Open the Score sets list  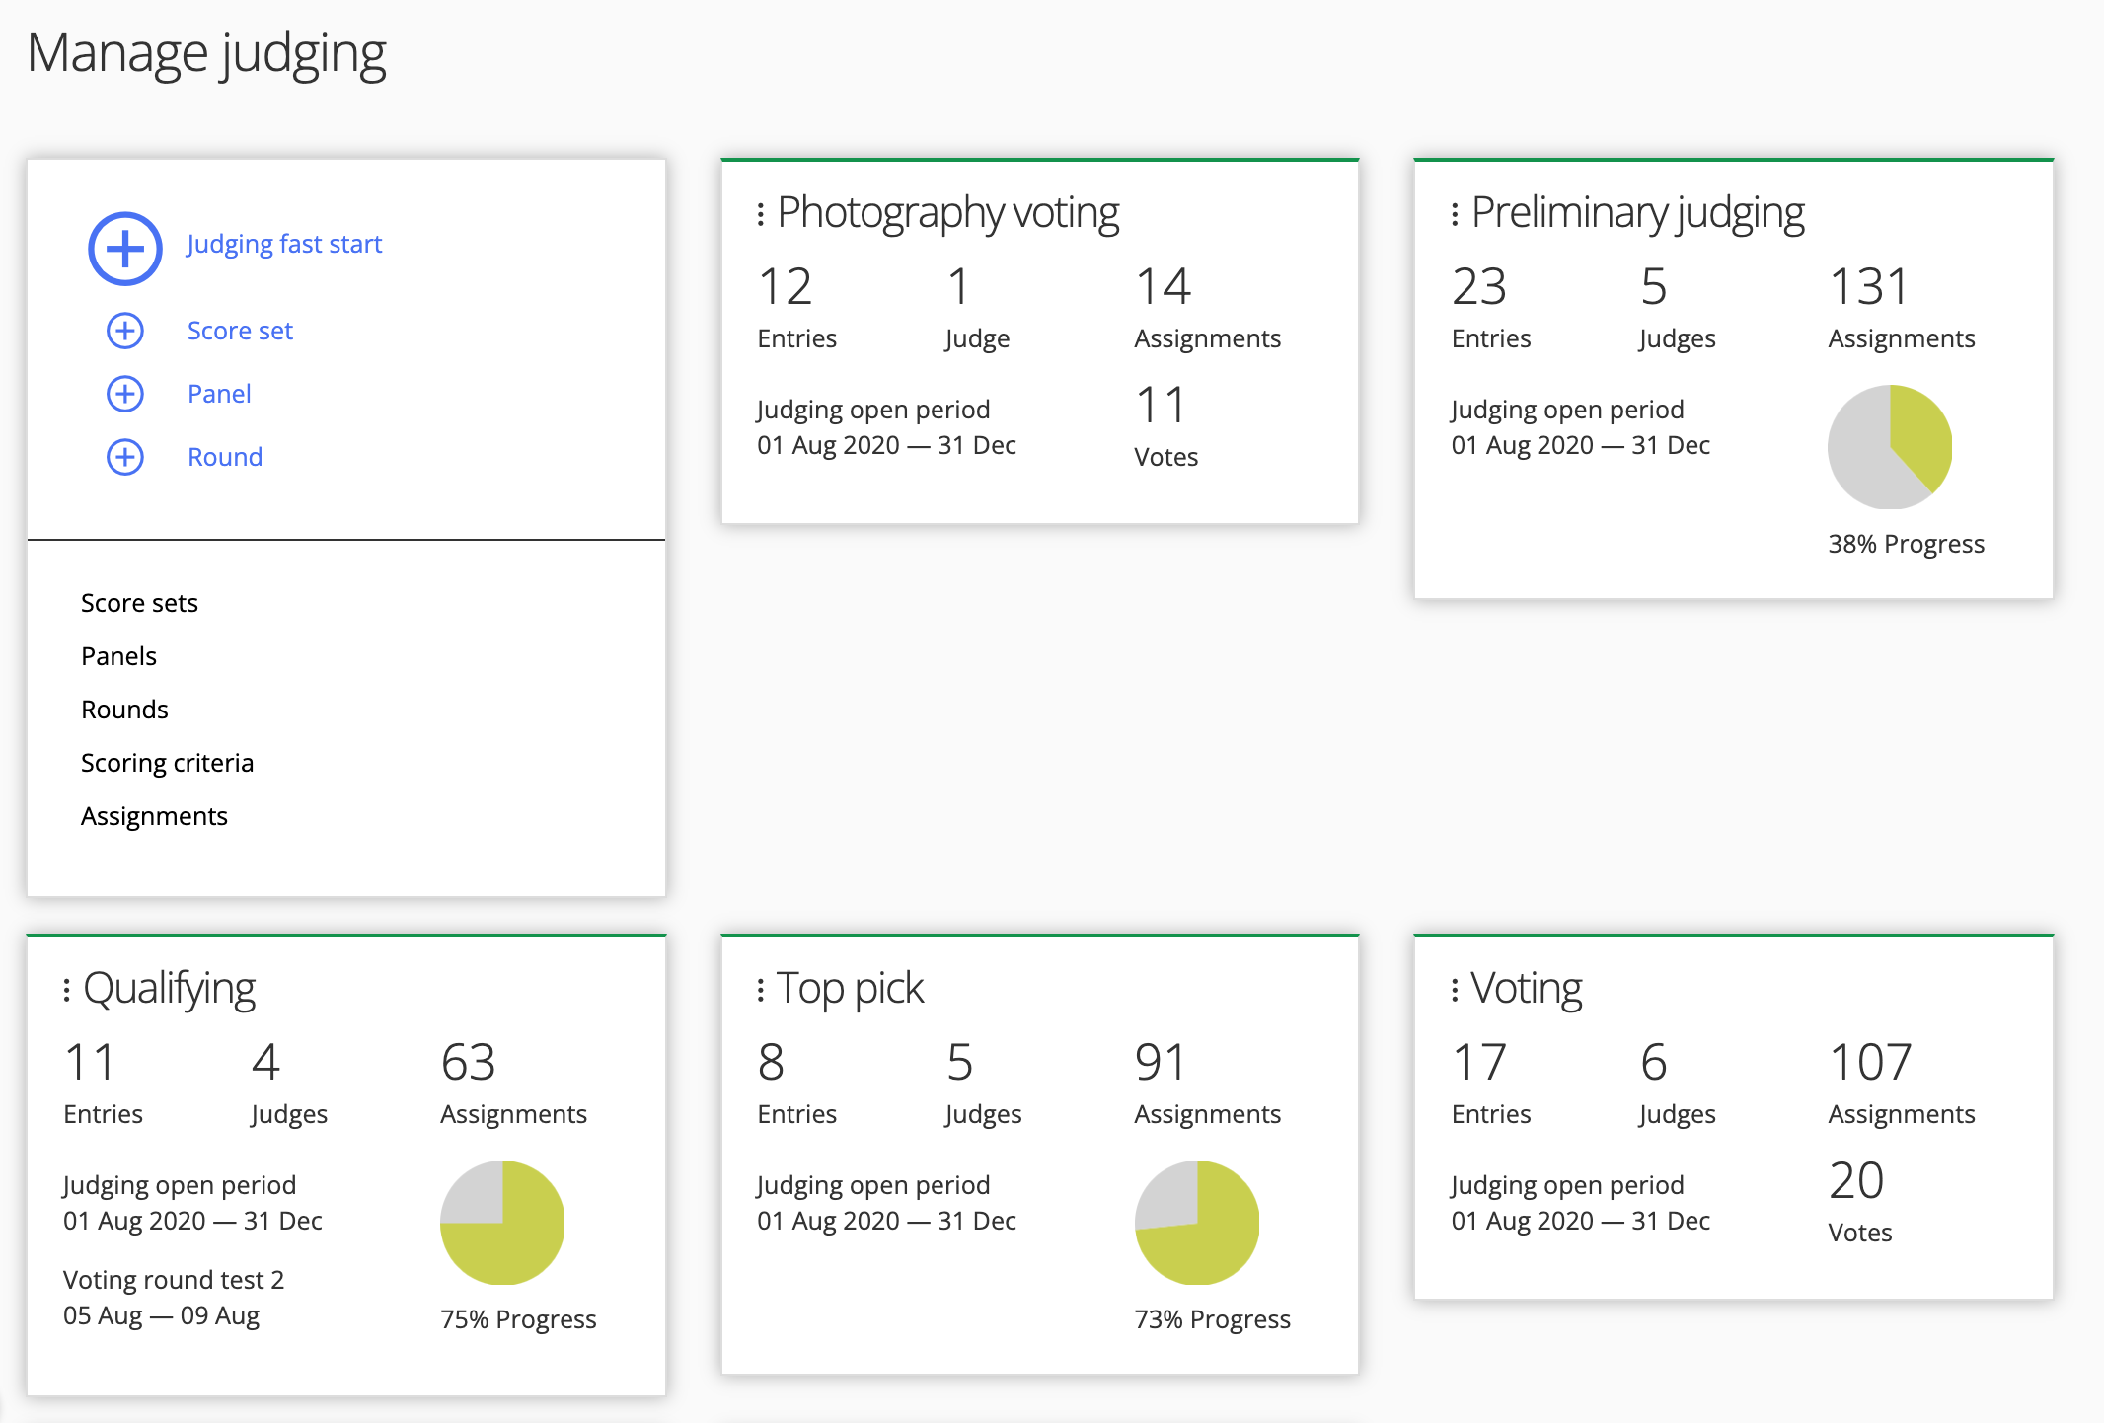pyautogui.click(x=139, y=603)
